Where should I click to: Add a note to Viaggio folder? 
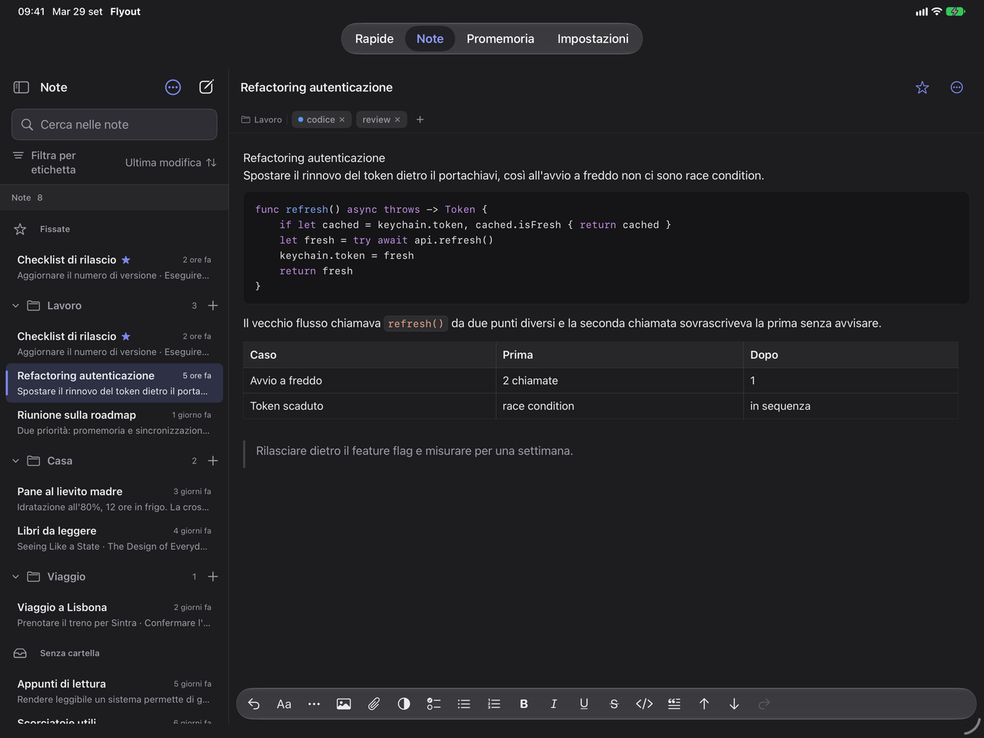213,577
